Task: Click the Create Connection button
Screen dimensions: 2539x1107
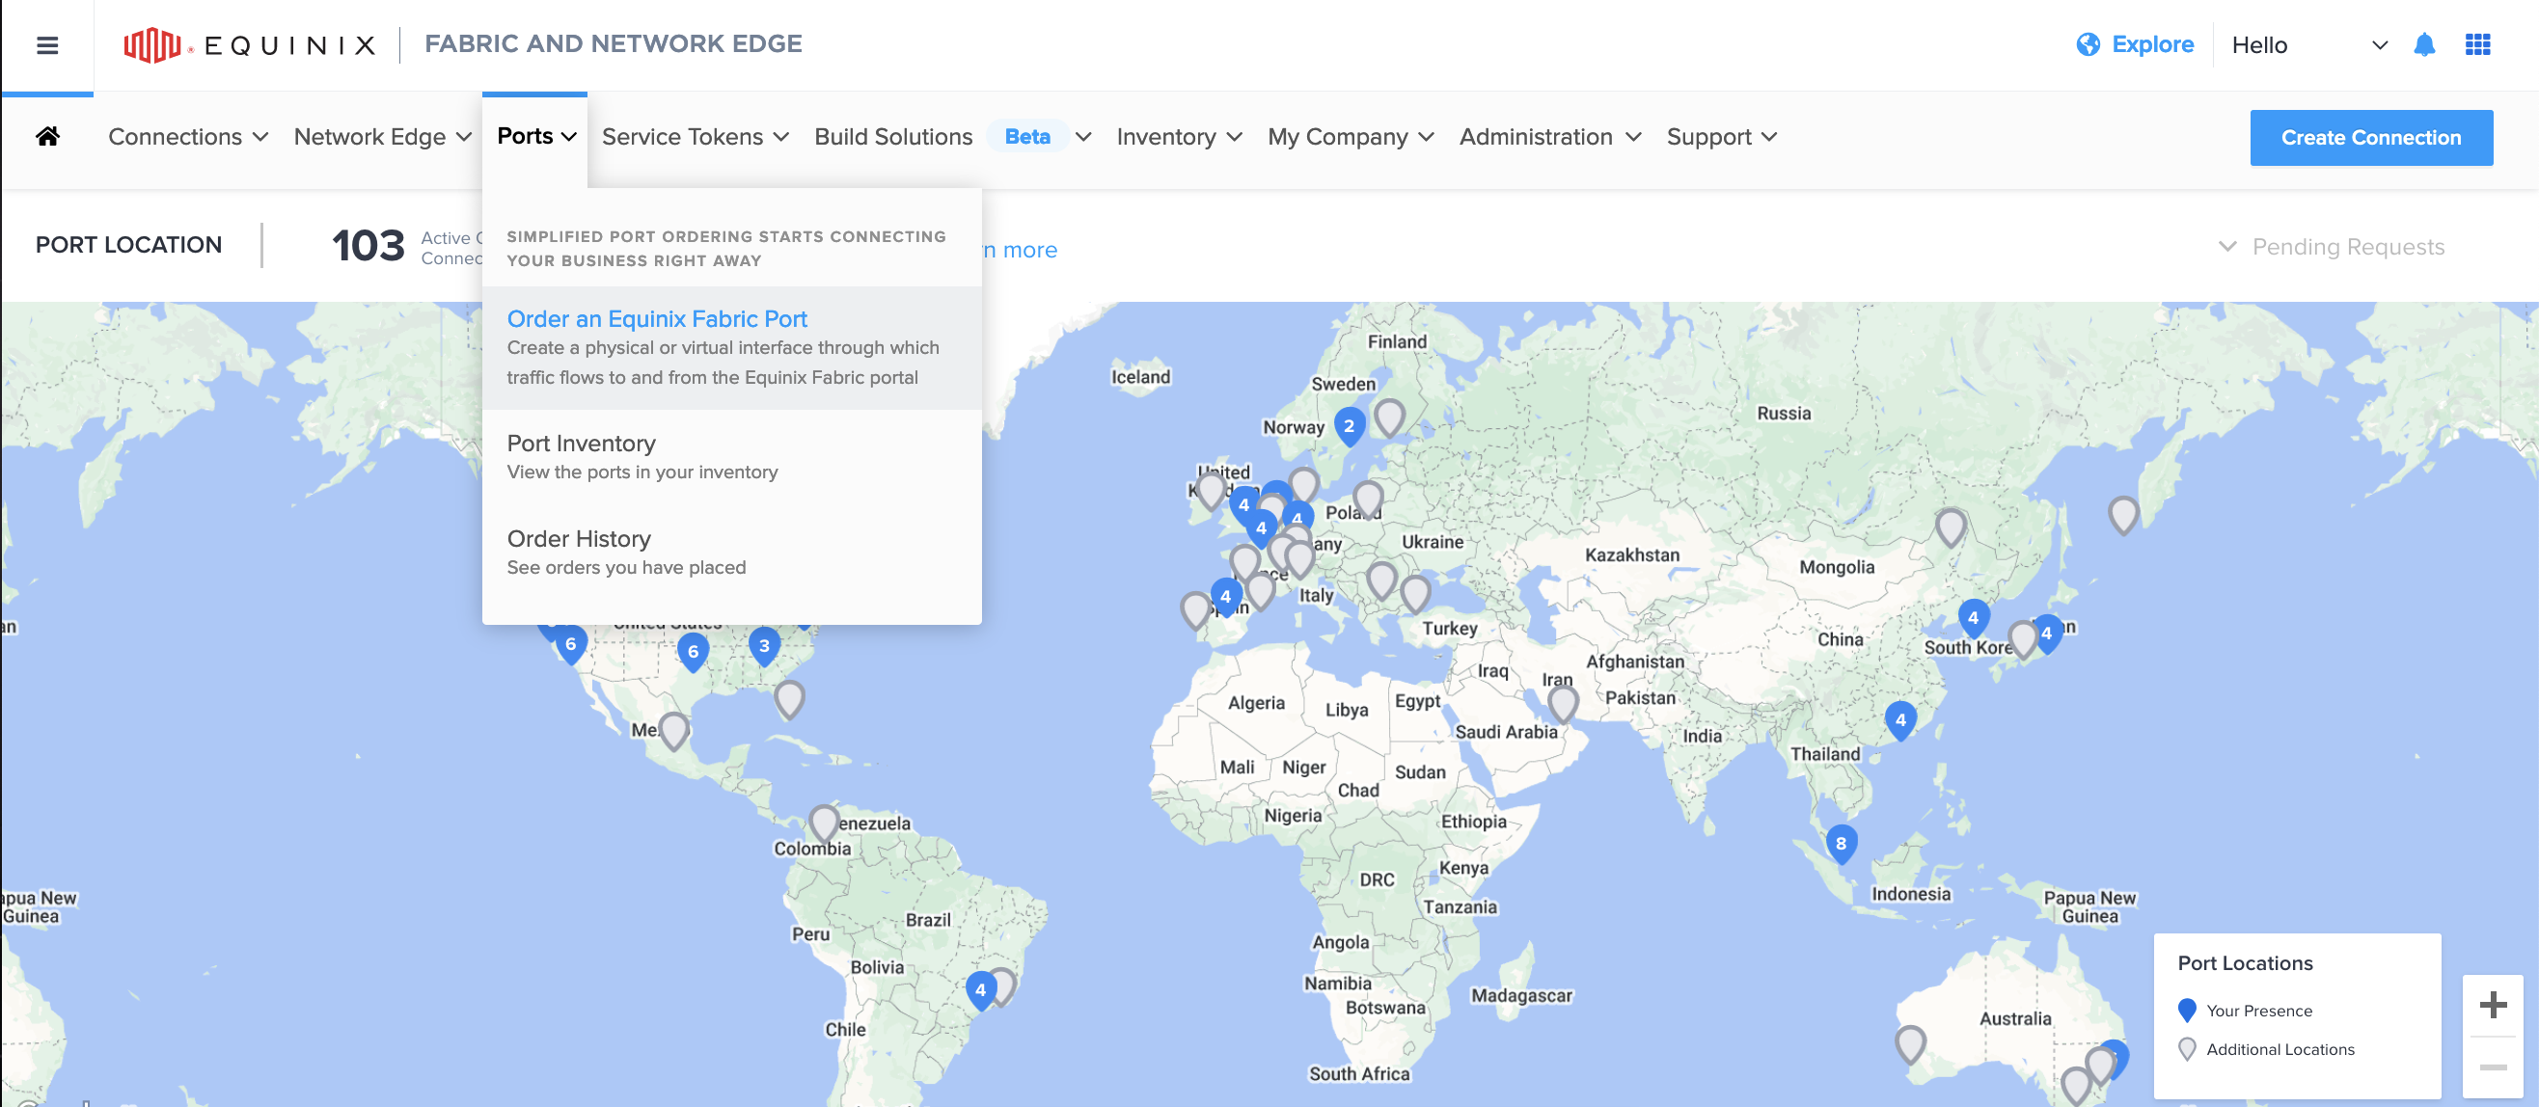Action: [x=2370, y=138]
